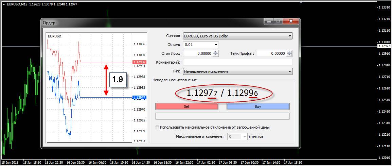
Task: Click the tick chart 1.13006 scale value
Action: [x=140, y=44]
